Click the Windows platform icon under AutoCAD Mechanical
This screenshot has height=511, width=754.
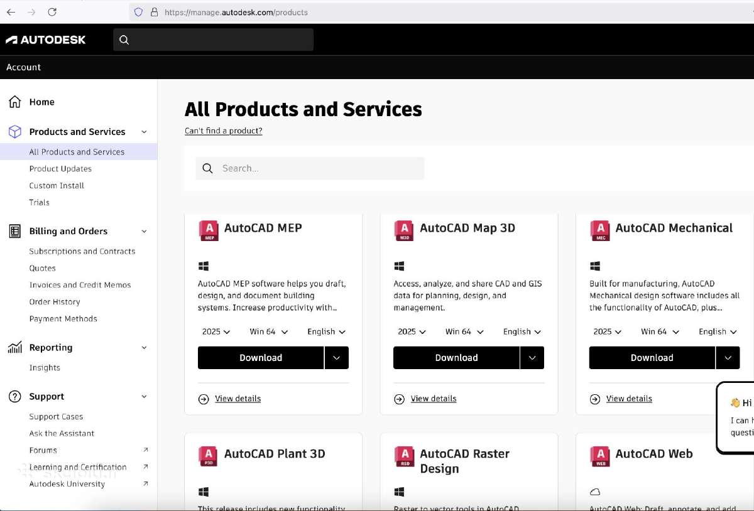(x=595, y=266)
